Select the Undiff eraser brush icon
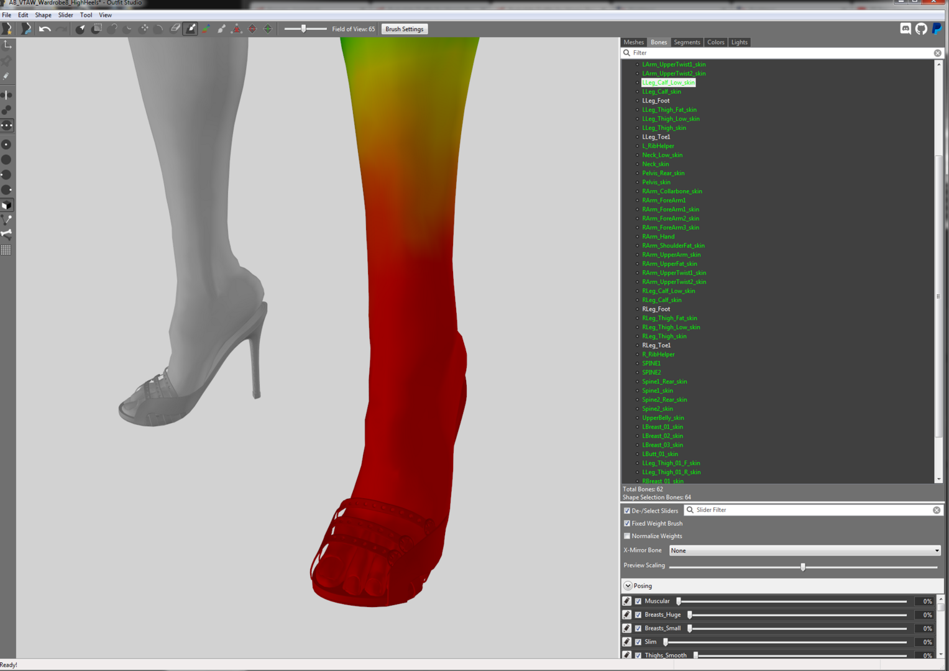Viewport: 949px width, 671px height. (175, 29)
